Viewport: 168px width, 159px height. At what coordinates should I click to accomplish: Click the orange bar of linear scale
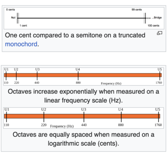pyautogui.click(x=83, y=75)
